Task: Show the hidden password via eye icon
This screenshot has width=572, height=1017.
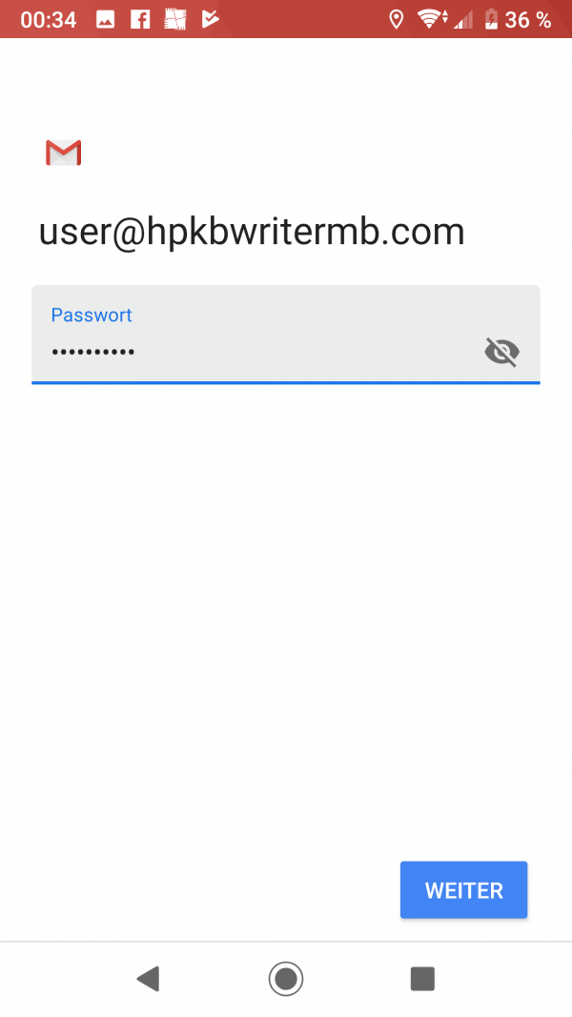Action: 502,353
